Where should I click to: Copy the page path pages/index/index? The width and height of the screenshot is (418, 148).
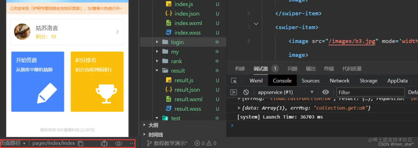[81, 144]
